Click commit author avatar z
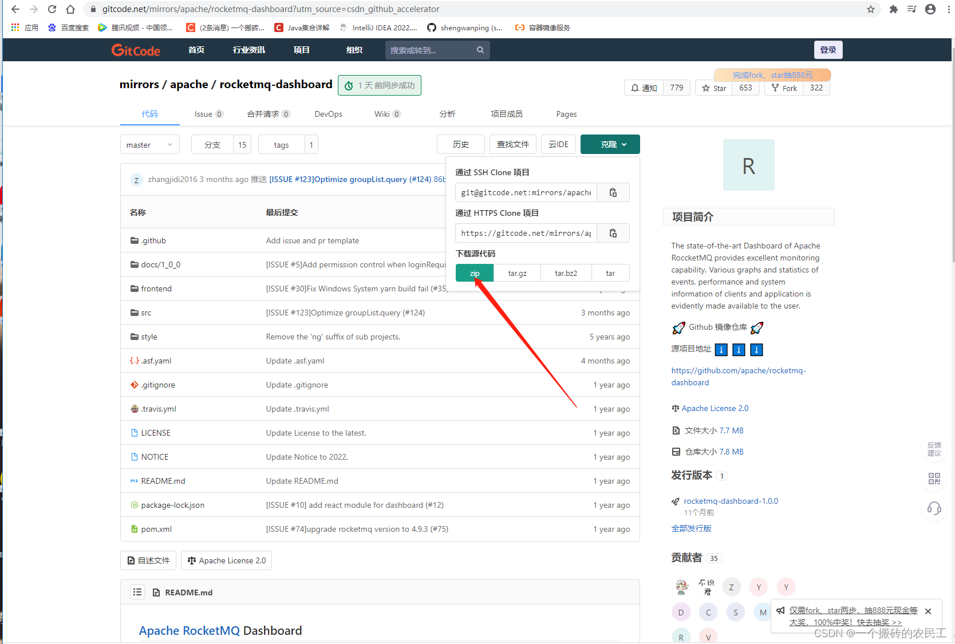The height and width of the screenshot is (644, 955). pos(136,180)
